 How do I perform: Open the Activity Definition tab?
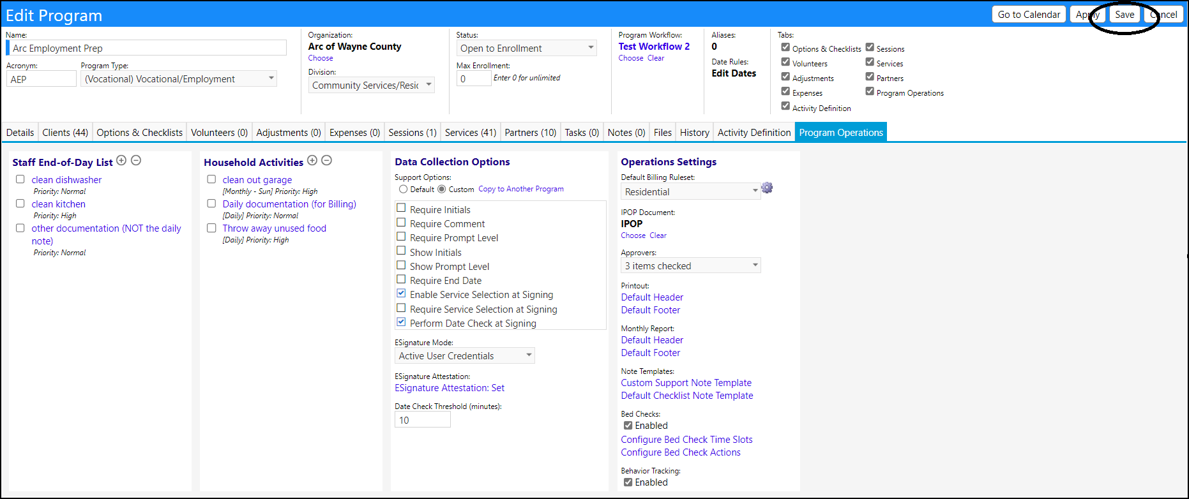pos(754,133)
